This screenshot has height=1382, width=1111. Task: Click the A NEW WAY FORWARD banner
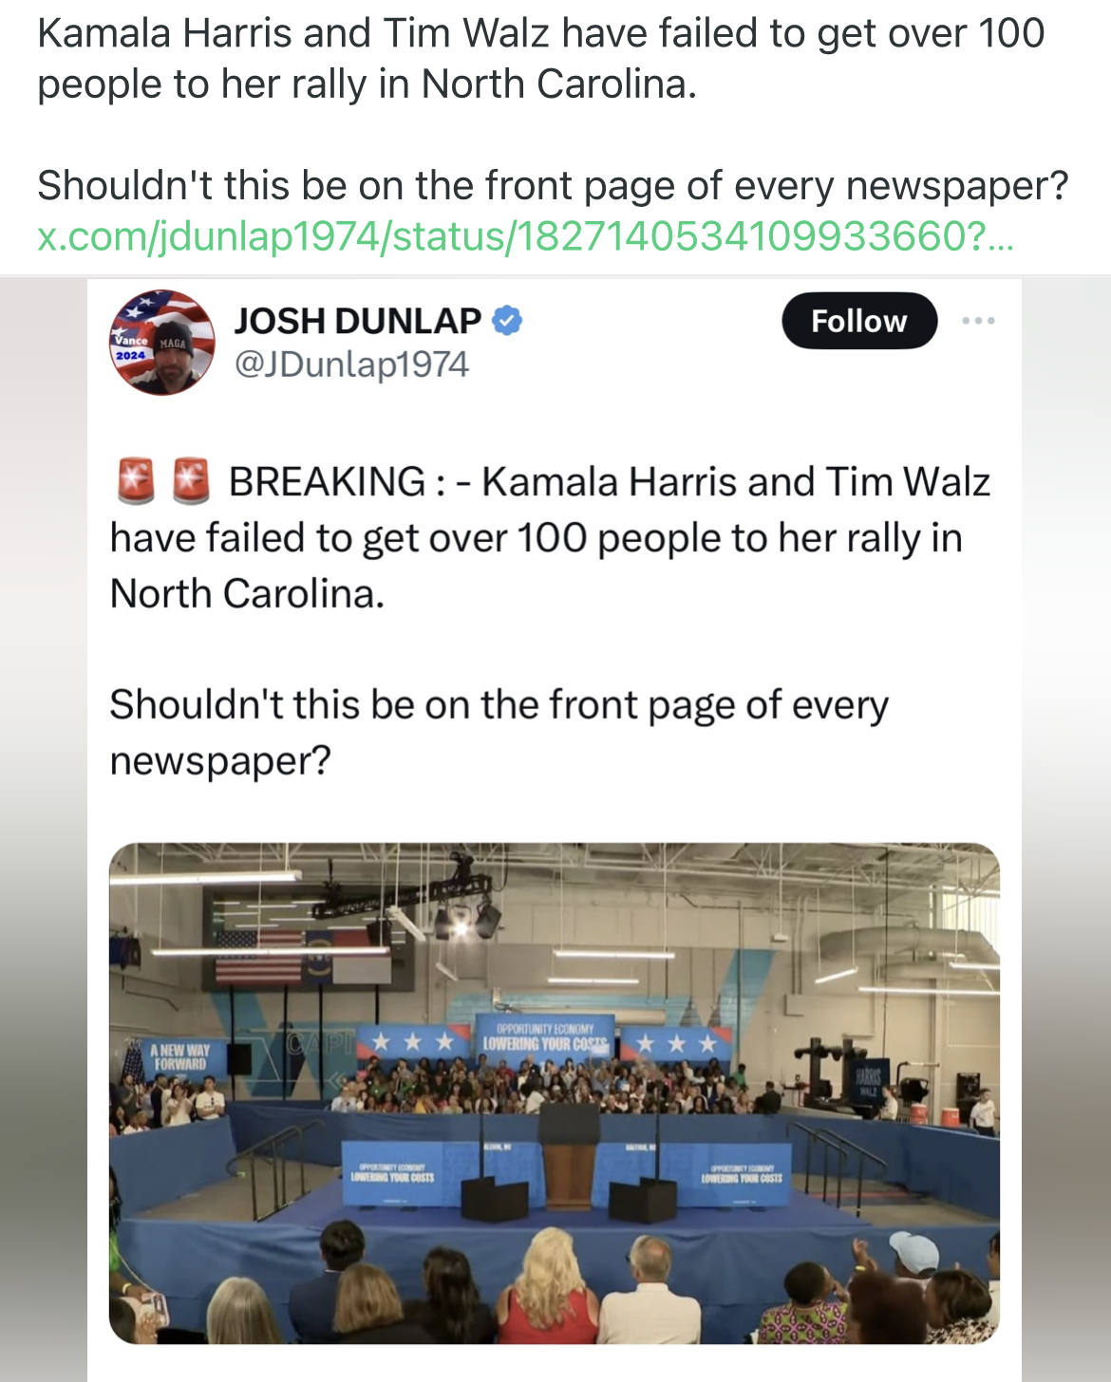pyautogui.click(x=181, y=1057)
